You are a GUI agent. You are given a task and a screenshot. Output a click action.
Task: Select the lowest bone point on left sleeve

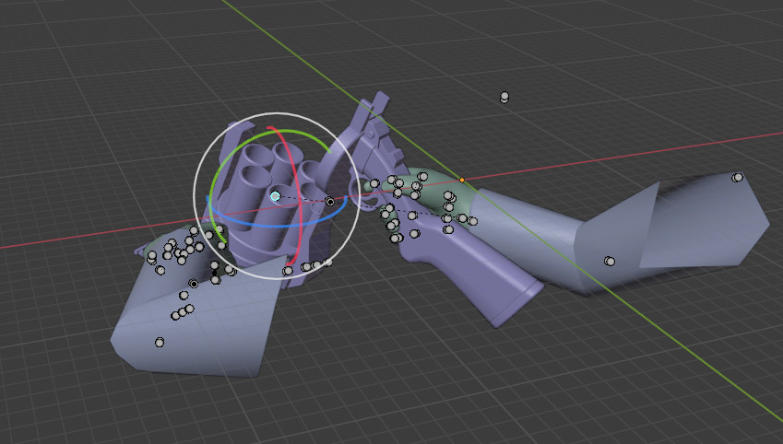coord(160,342)
